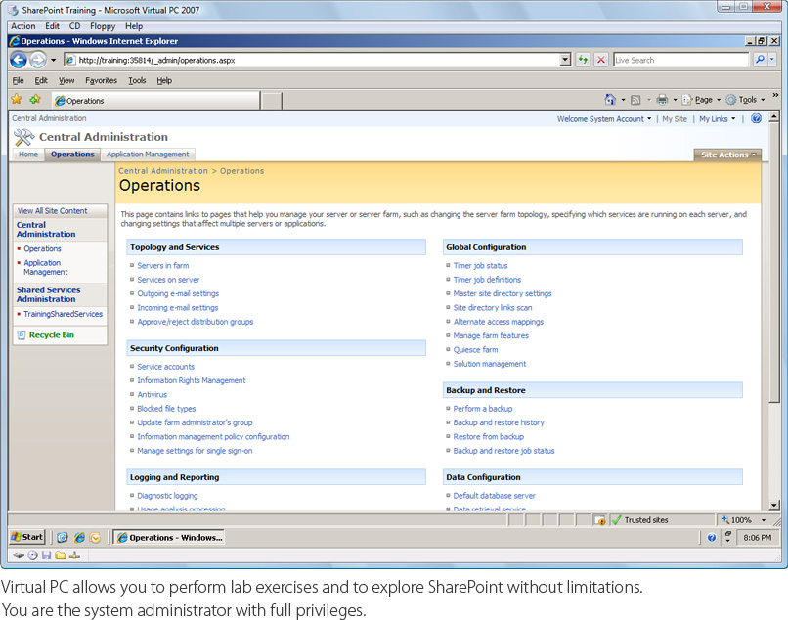This screenshot has height=620, width=788.
Task: Expand the Welcome System Account menu
Action: 604,119
